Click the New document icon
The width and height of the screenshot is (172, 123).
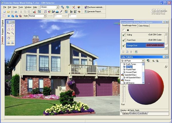5,12
